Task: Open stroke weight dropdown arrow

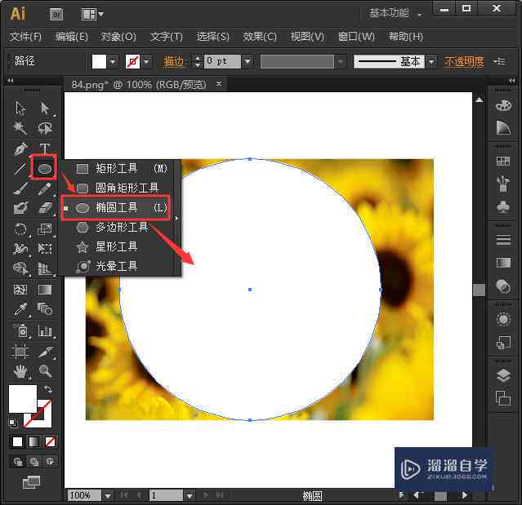Action: pyautogui.click(x=248, y=62)
